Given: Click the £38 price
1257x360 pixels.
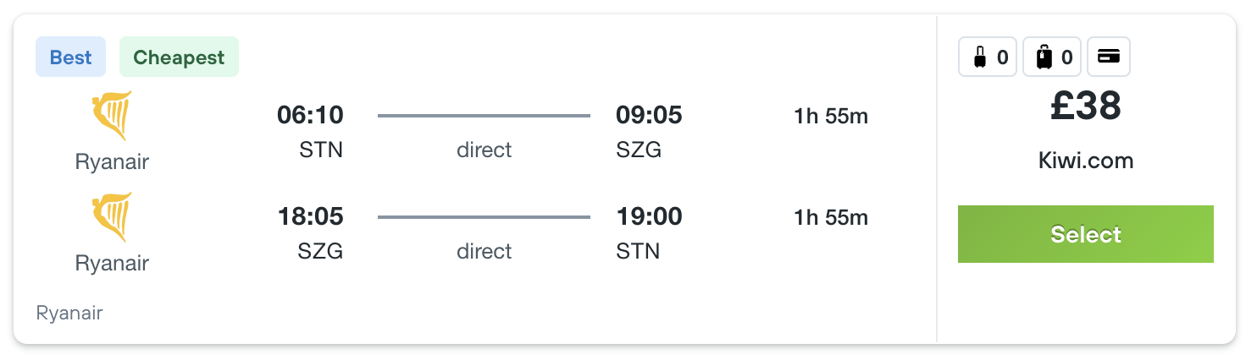Looking at the screenshot, I should pyautogui.click(x=1086, y=106).
